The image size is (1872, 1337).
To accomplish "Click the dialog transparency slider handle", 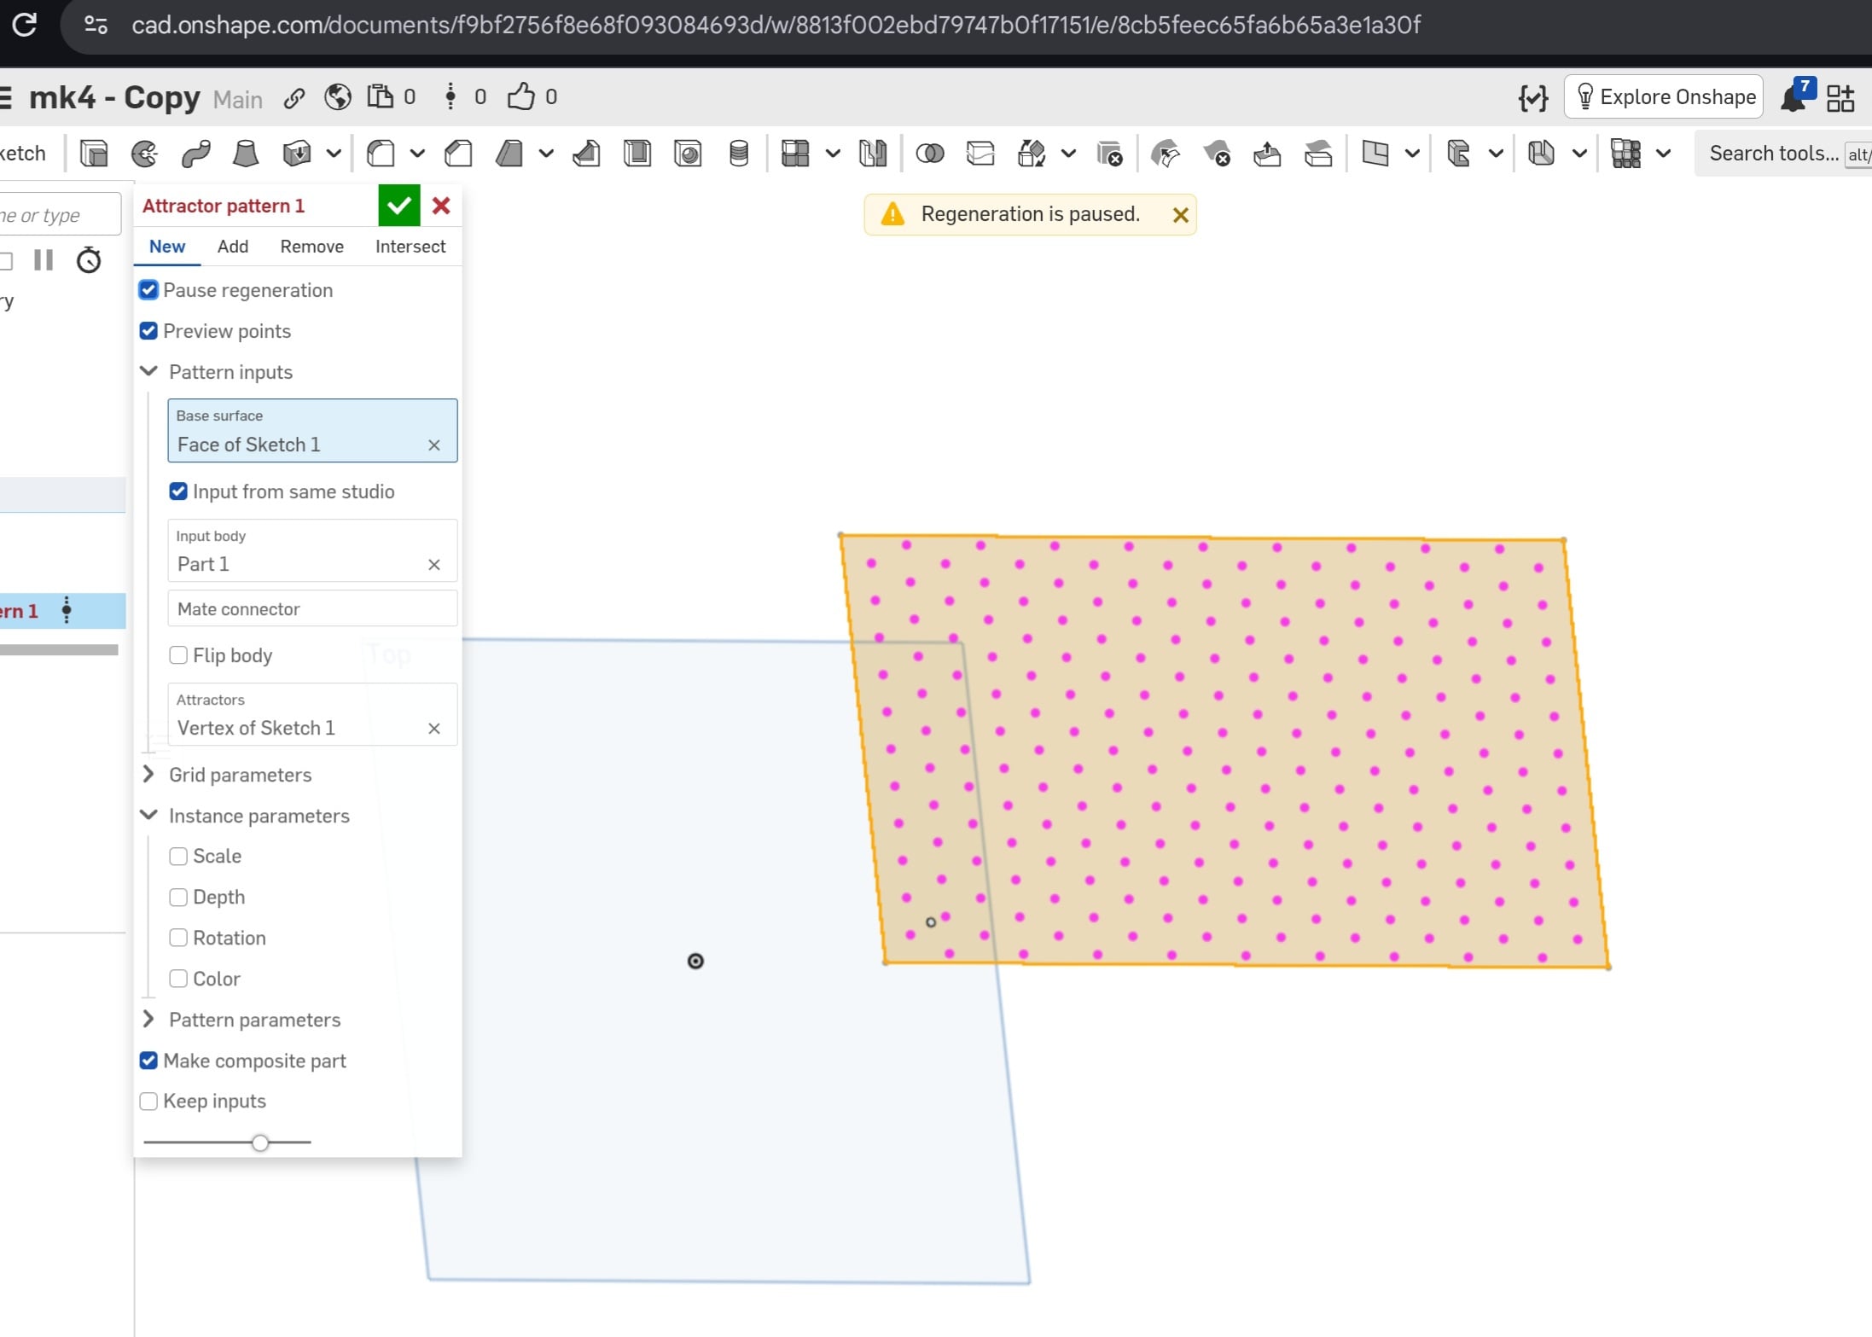I will point(260,1142).
